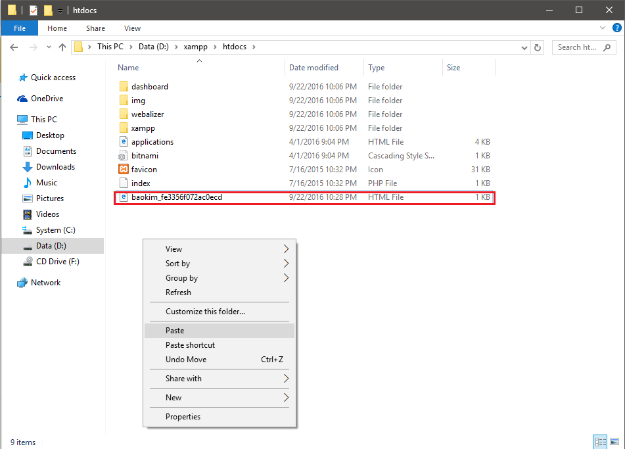This screenshot has width=625, height=449.
Task: Select the favicon icon file
Action: (x=124, y=169)
